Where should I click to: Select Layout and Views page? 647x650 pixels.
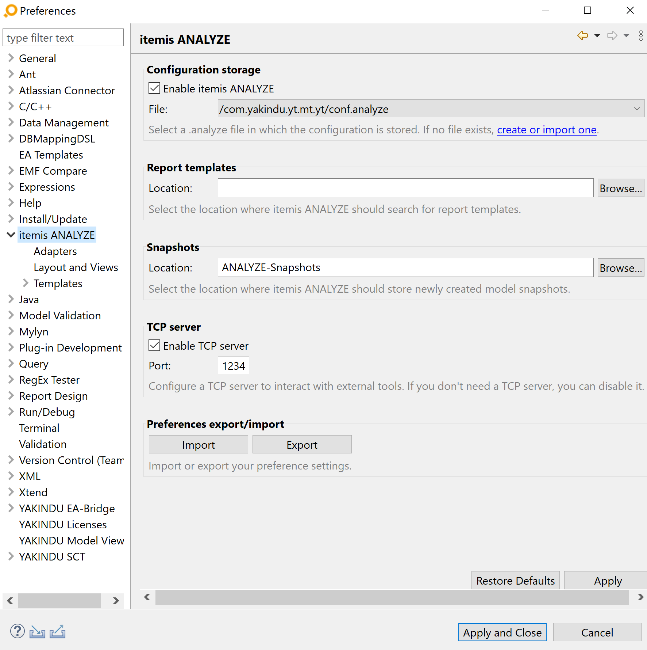pos(76,267)
